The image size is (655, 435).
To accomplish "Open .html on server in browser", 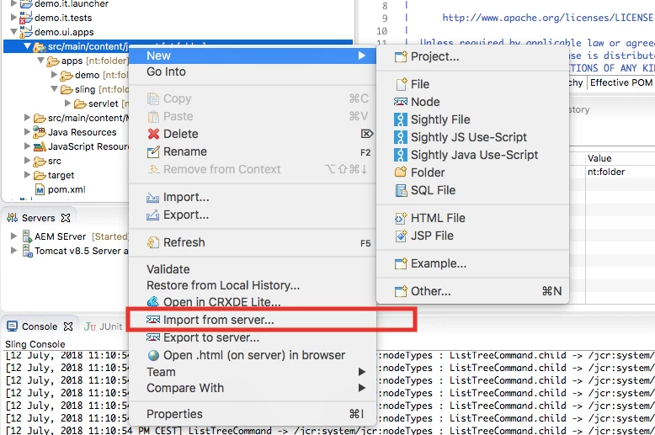I will 253,355.
